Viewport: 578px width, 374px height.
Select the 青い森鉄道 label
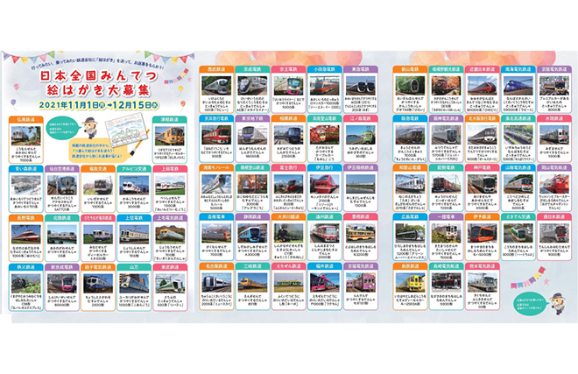(25, 168)
